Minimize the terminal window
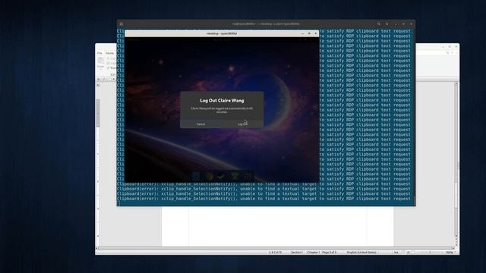This screenshot has height=273, width=486. click(x=396, y=24)
